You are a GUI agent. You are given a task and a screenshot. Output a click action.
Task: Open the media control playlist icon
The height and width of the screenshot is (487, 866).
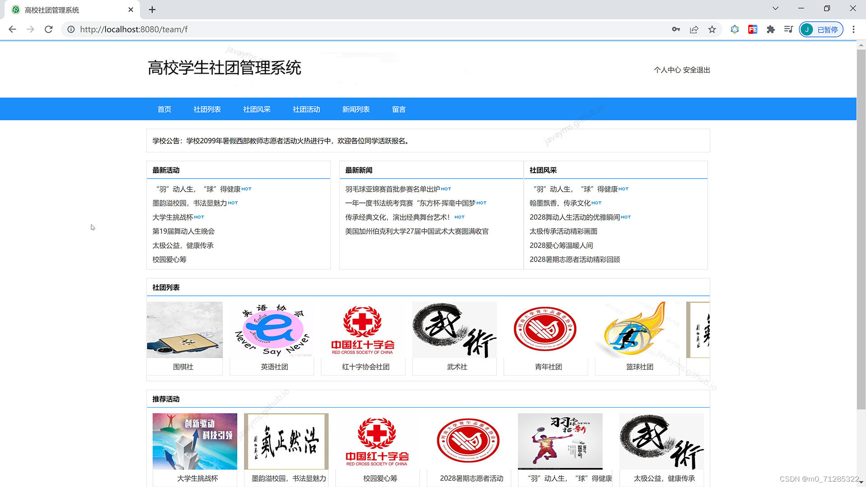pos(788,29)
